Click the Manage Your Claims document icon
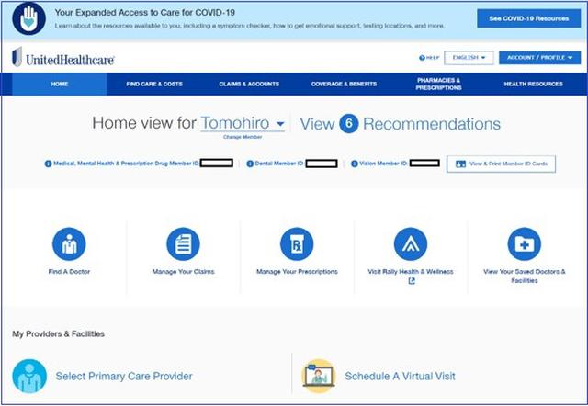 point(183,244)
